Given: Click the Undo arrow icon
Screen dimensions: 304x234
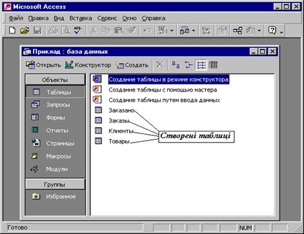Looking at the screenshot, I should pyautogui.click(x=147, y=30).
